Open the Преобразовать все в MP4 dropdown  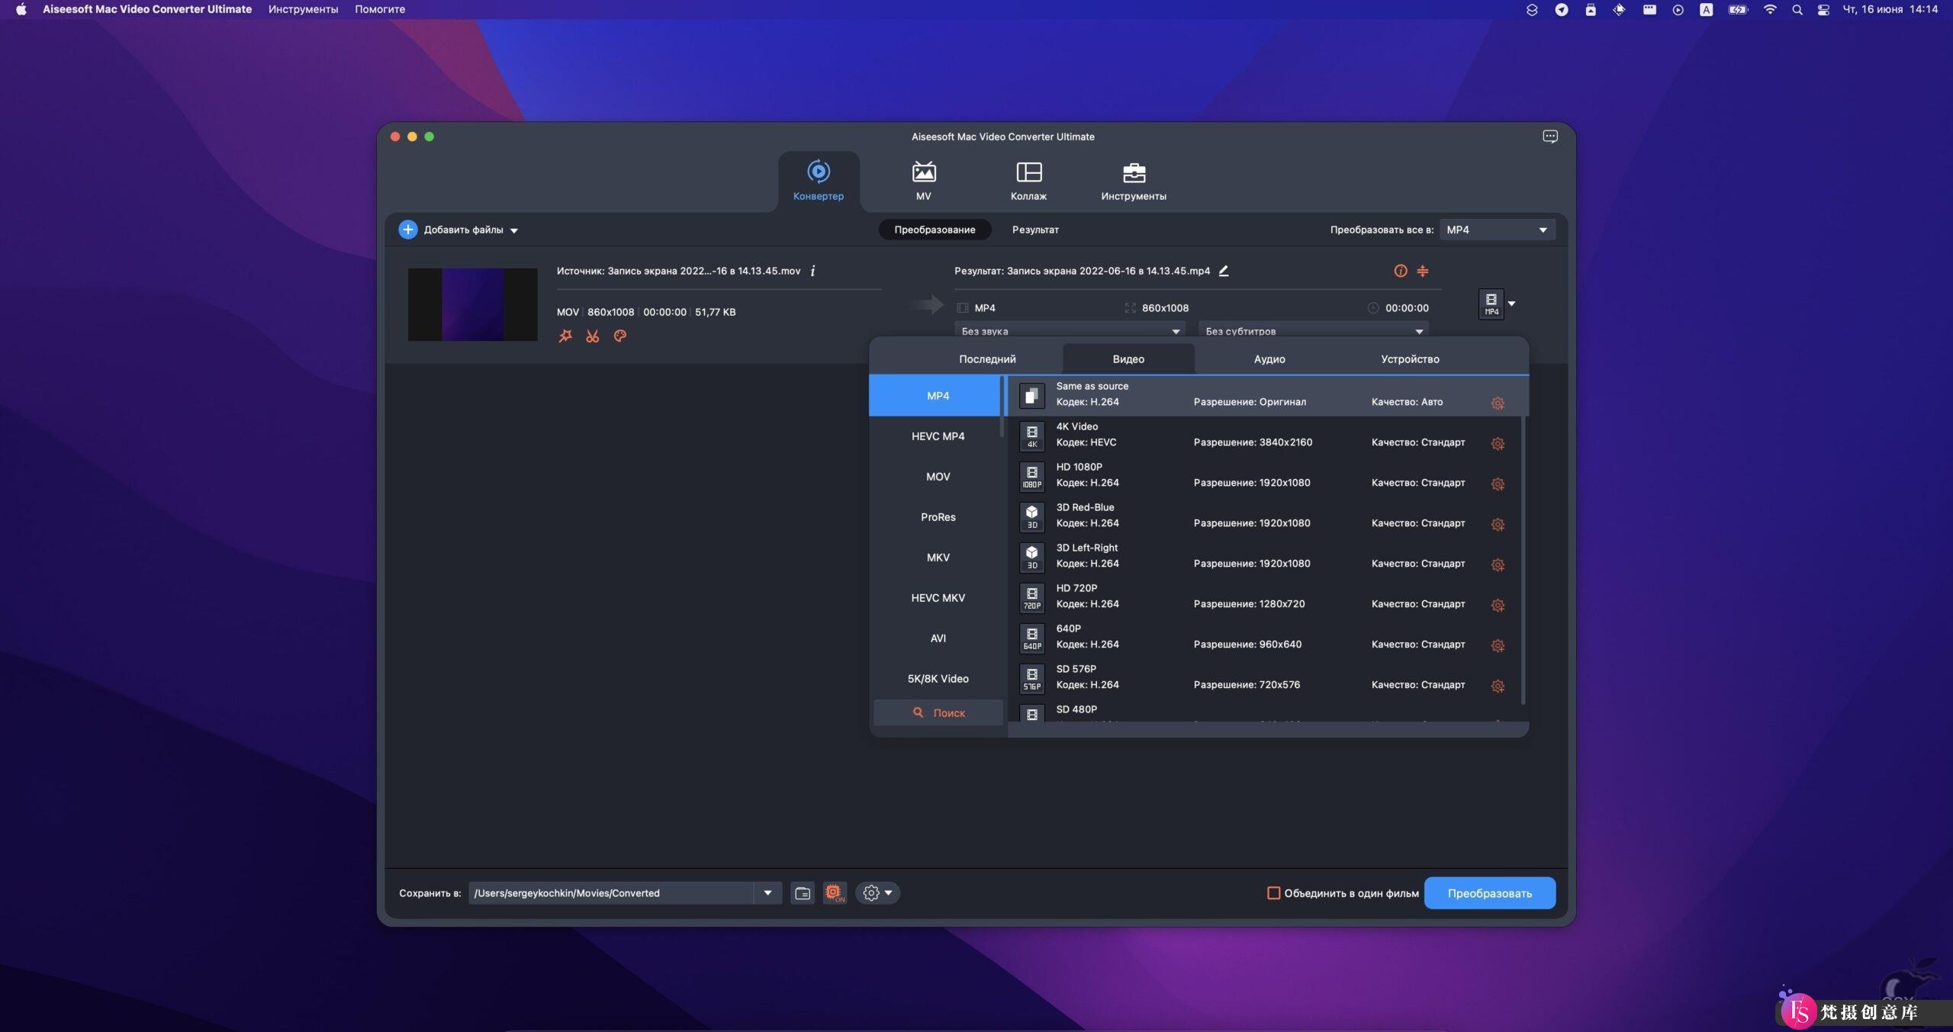[1497, 230]
